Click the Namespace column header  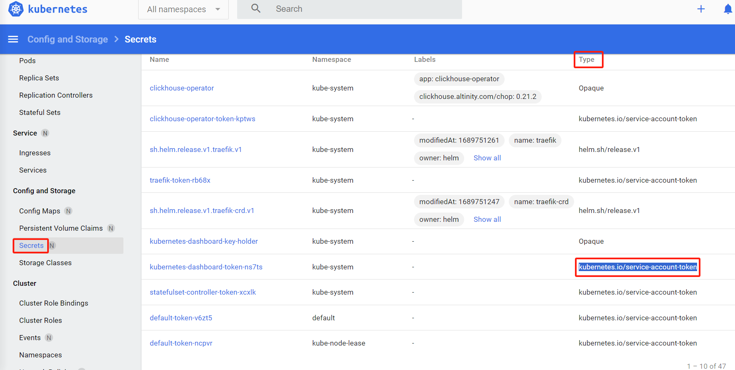tap(331, 59)
